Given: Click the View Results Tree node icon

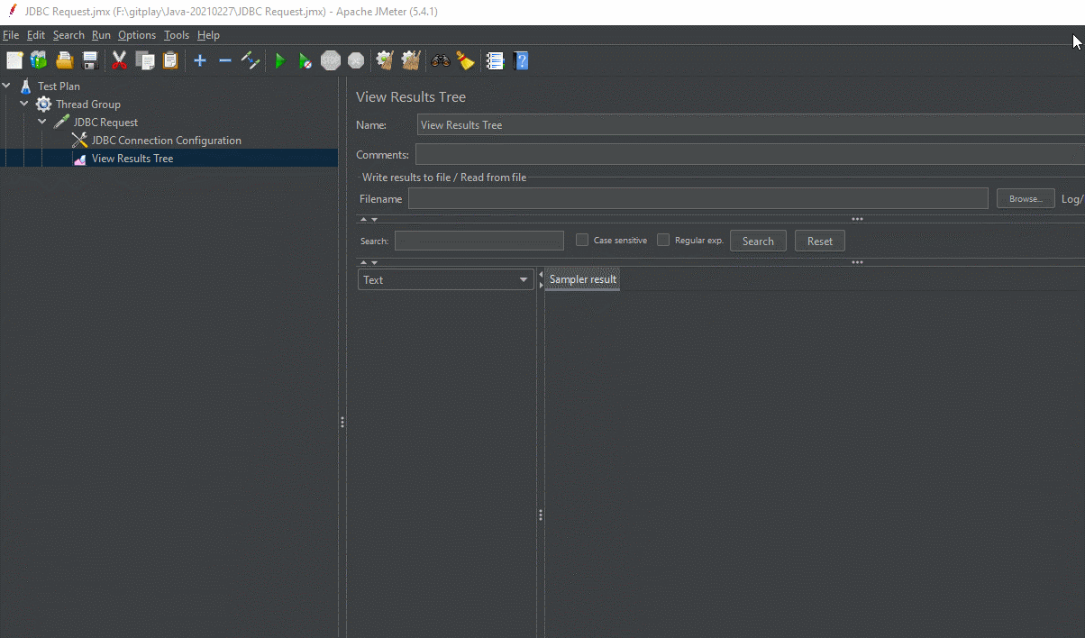Looking at the screenshot, I should click(79, 159).
